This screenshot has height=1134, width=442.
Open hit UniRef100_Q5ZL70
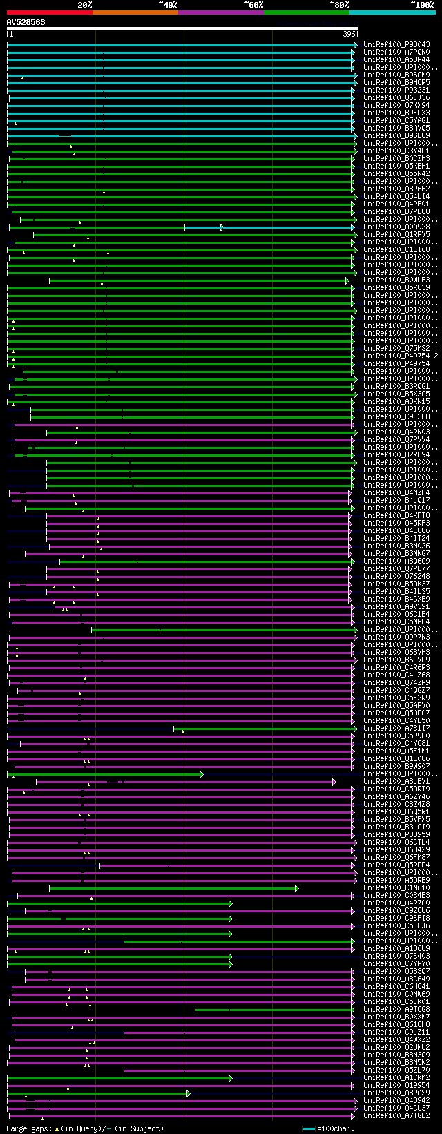(396, 1070)
